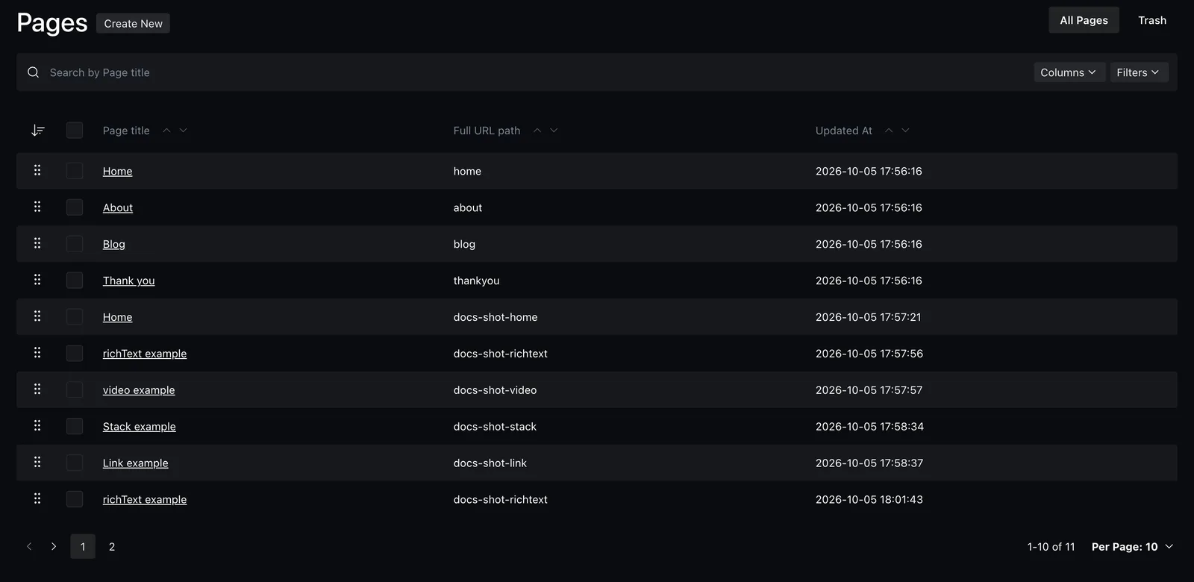Check the video example row checkbox
This screenshot has height=582, width=1194.
pyautogui.click(x=75, y=390)
